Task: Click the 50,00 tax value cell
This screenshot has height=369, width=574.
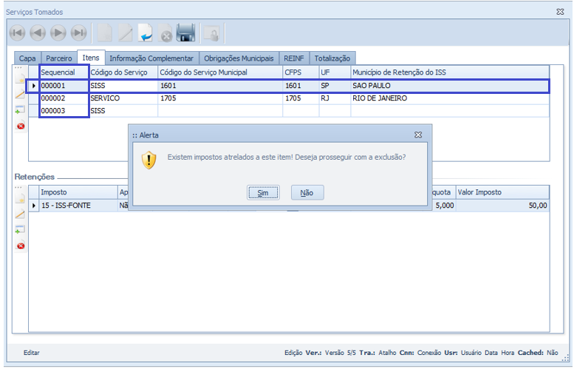Action: click(502, 206)
